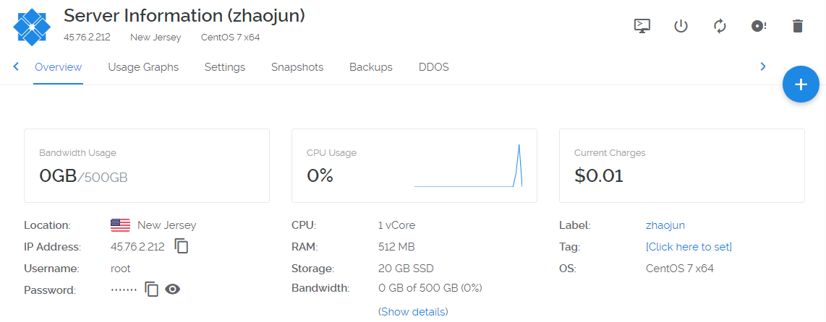Click the reinstall disc icon
The image size is (826, 322).
[759, 26]
